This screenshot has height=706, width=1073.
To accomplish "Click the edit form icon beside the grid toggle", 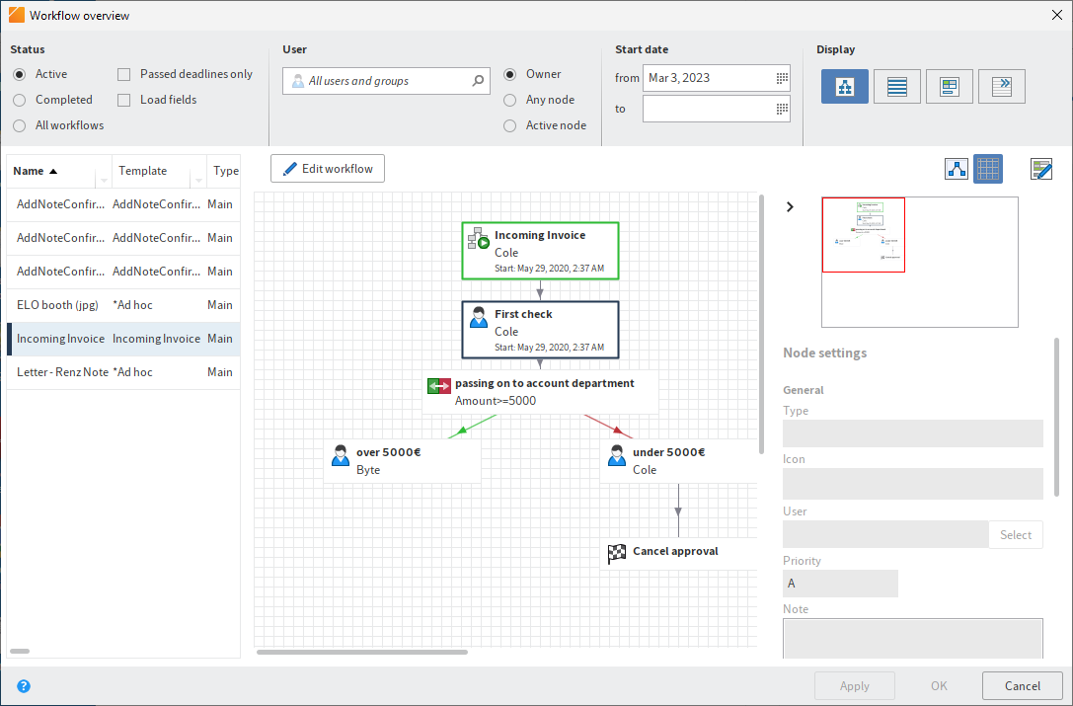I will [1040, 168].
